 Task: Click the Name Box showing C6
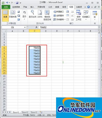[x=13, y=27]
